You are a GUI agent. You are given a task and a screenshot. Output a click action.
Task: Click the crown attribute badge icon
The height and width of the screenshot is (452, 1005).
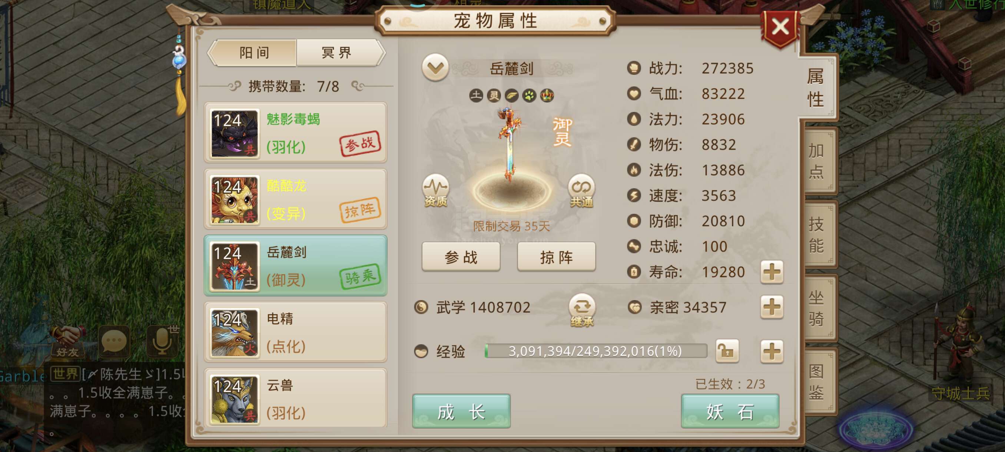point(547,95)
